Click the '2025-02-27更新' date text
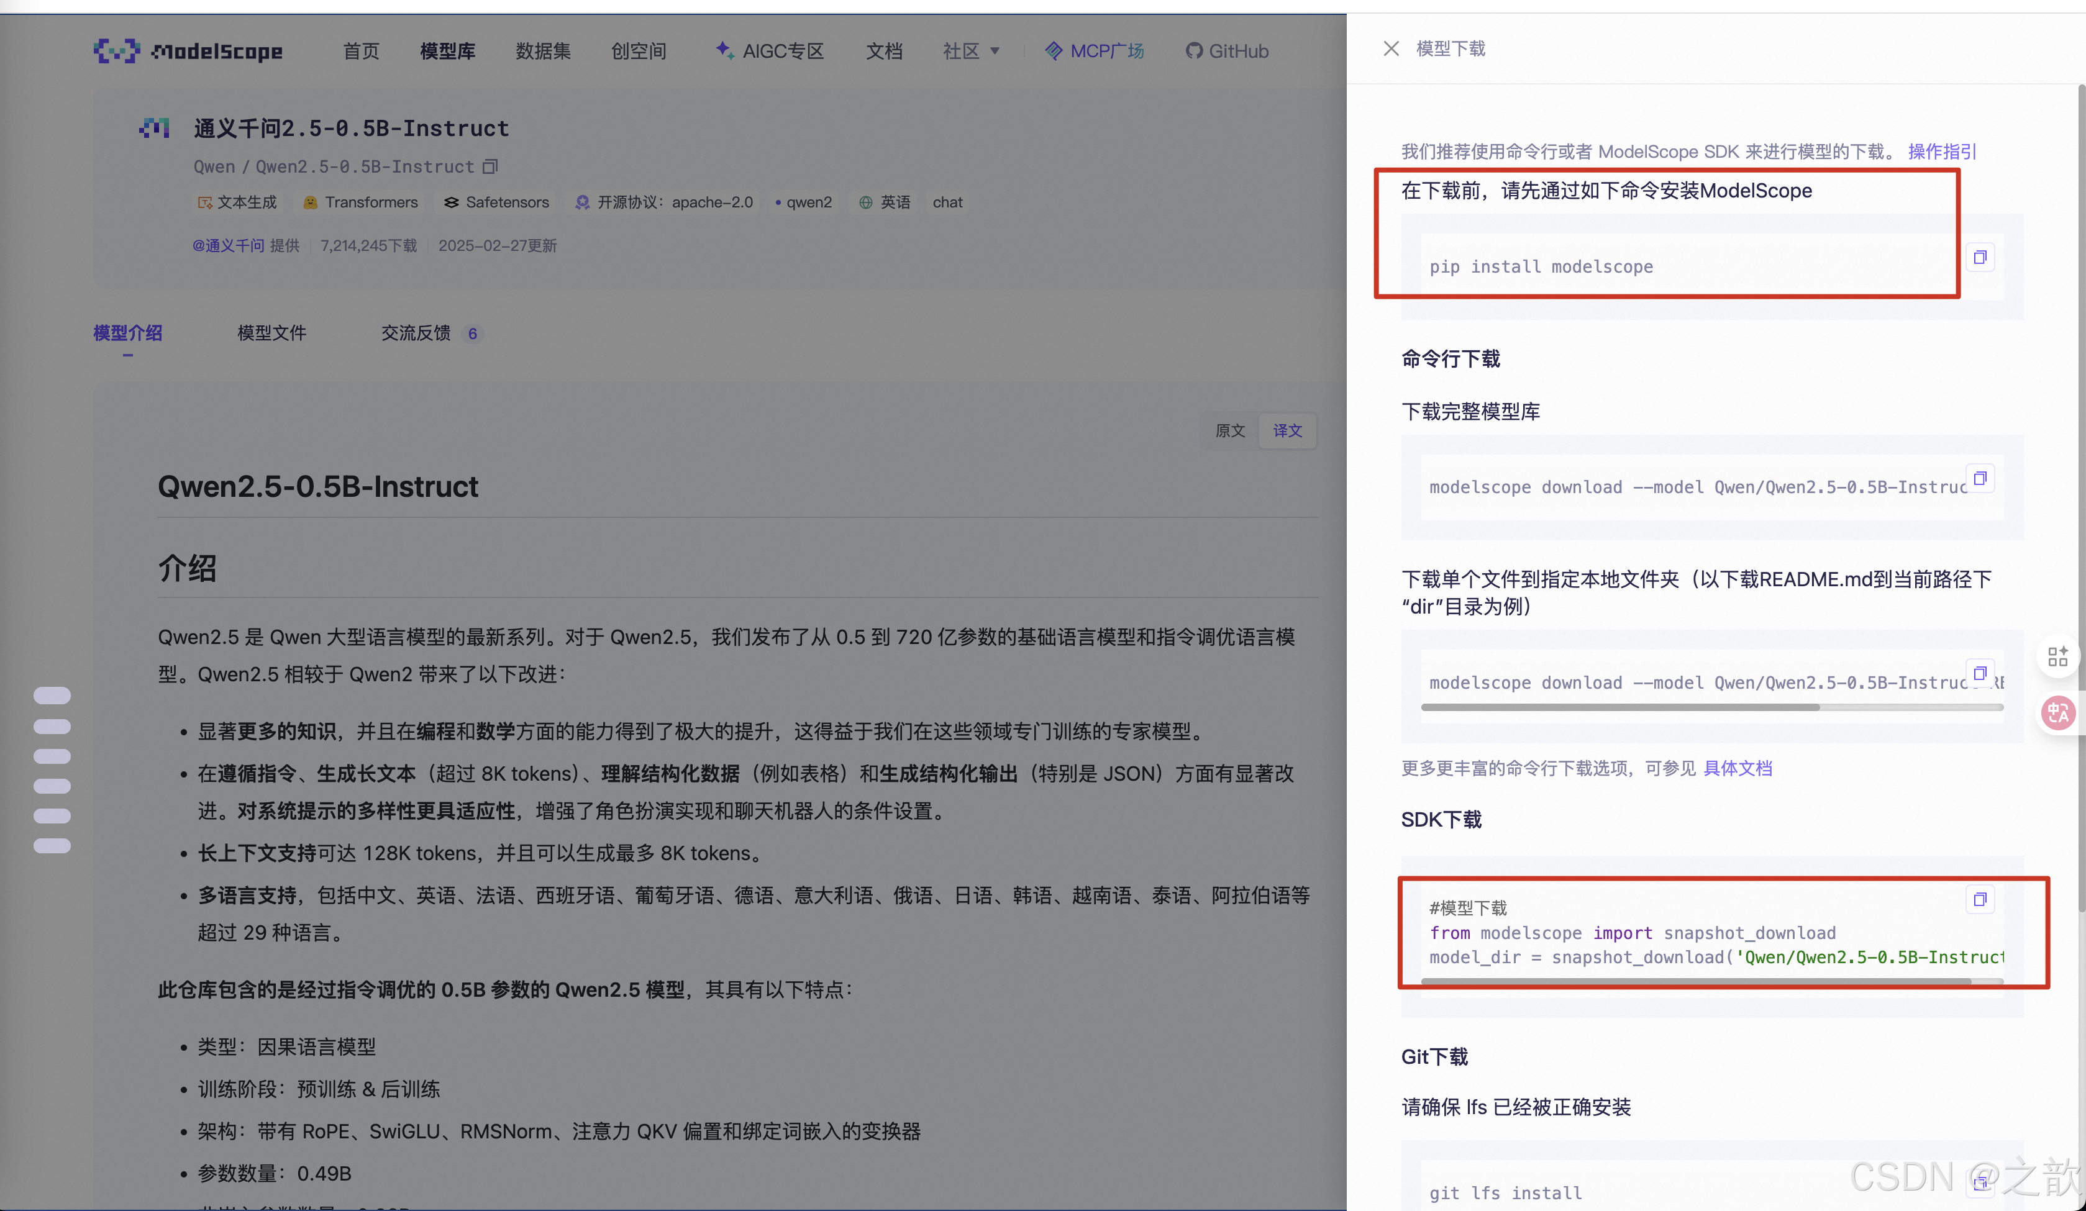Image resolution: width=2086 pixels, height=1211 pixels. [498, 246]
